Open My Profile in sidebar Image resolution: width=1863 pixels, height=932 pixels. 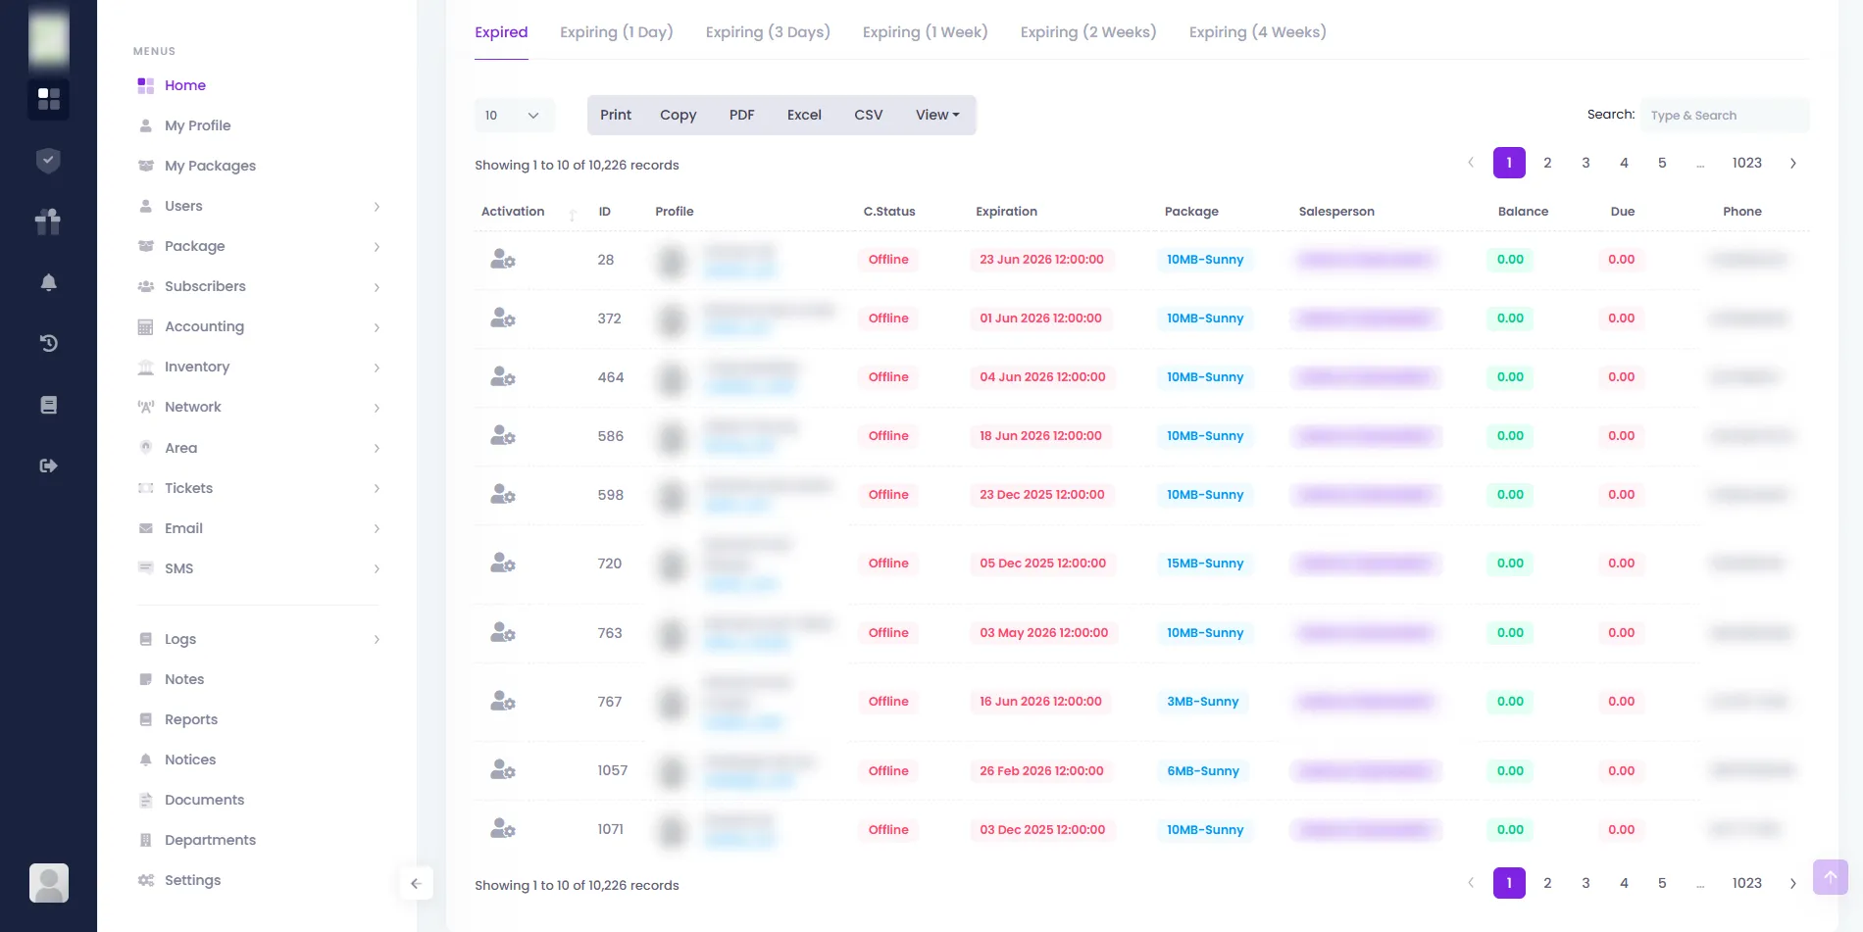point(198,125)
